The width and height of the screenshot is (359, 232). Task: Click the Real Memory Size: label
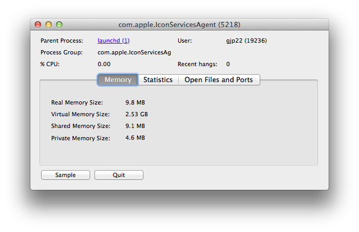click(x=77, y=102)
